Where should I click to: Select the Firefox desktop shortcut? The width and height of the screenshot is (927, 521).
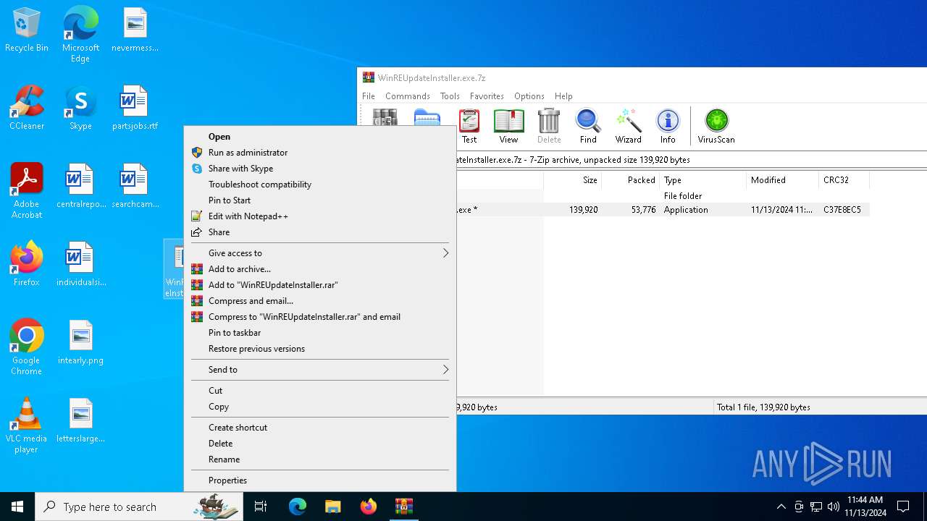(x=27, y=264)
